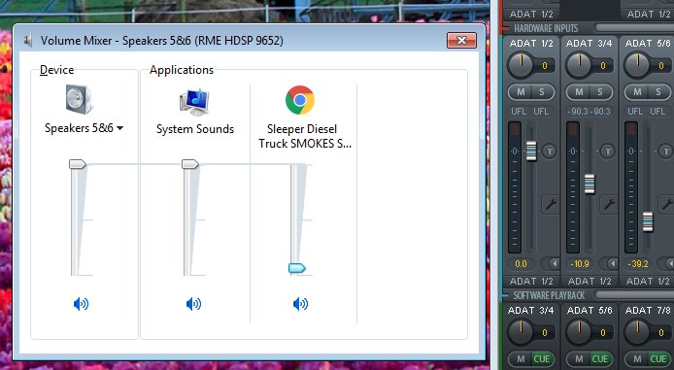
Task: Click pan knob of Software Playback ADAT 3/4
Action: tap(521, 331)
